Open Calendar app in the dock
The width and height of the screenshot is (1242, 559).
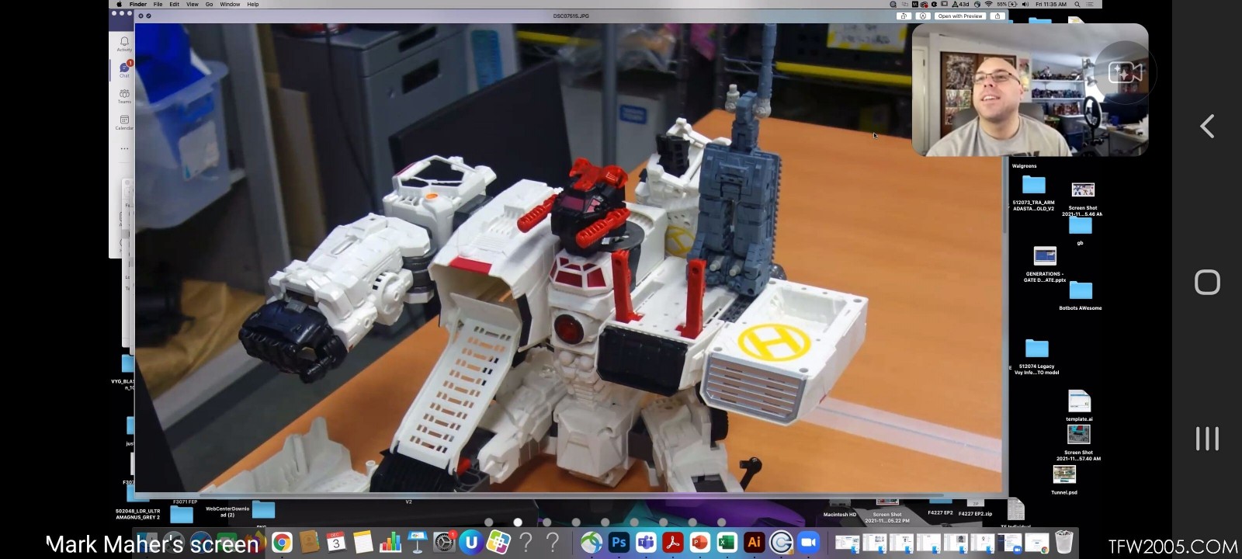click(336, 542)
